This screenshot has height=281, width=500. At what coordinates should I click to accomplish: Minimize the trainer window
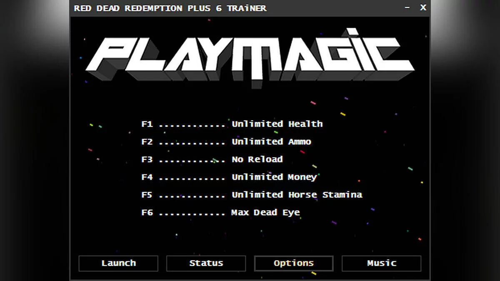407,7
